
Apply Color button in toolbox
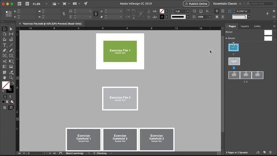(x=3, y=102)
